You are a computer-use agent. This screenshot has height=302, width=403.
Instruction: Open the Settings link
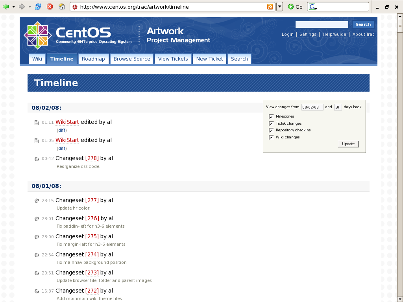pos(308,35)
